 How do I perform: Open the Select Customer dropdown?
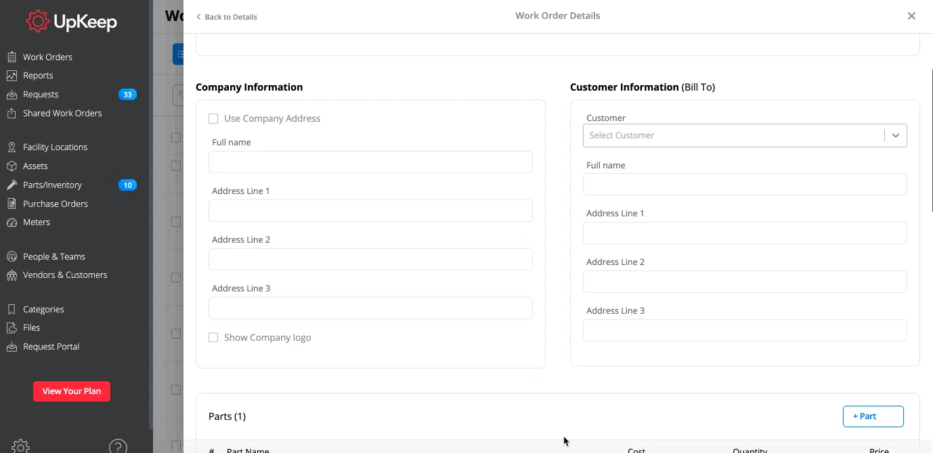(x=744, y=135)
